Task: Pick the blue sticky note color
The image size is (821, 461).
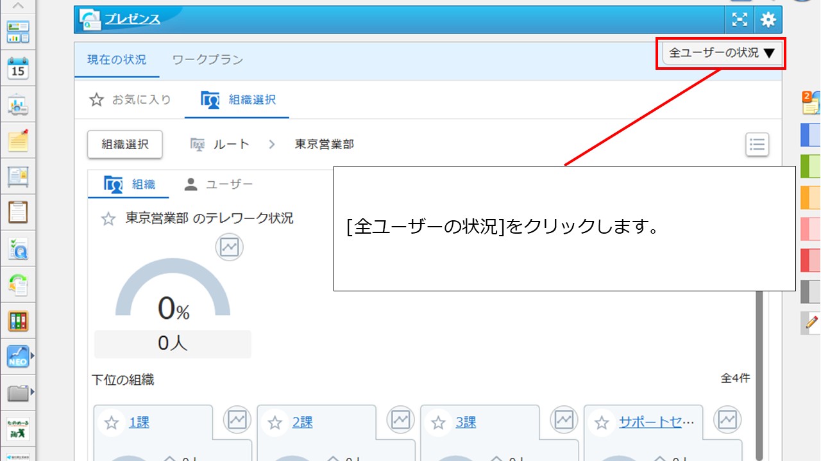Action: click(x=811, y=135)
